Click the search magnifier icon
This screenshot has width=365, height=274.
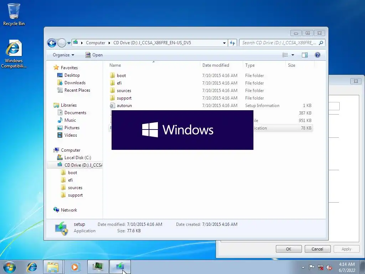coord(321,43)
